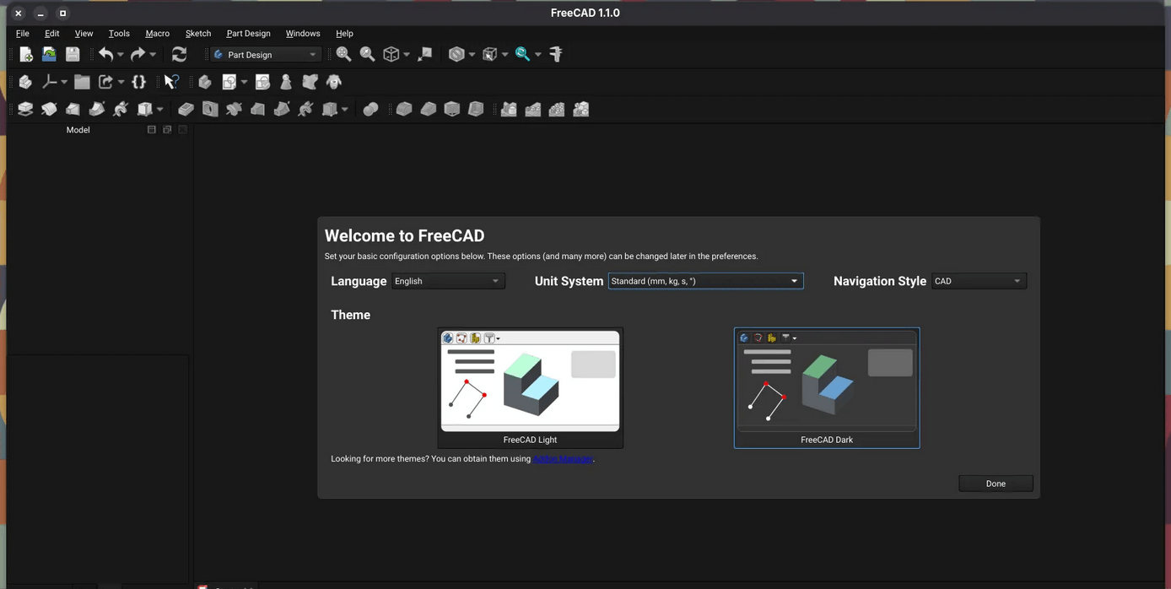Viewport: 1171px width, 589px height.
Task: Open the Unit System dropdown
Action: click(705, 281)
